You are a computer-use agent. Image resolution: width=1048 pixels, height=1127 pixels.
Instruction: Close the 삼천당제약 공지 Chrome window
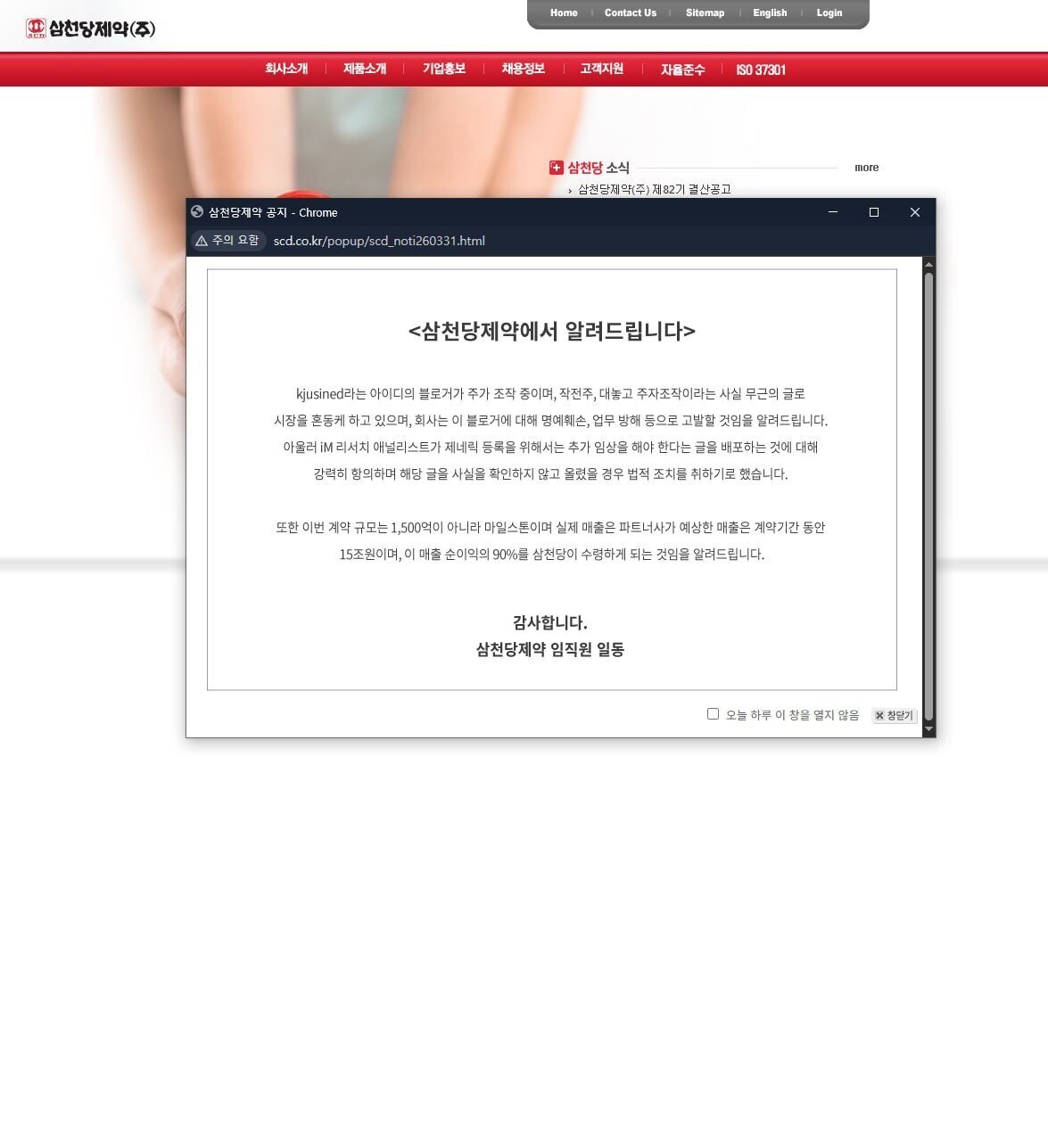click(x=915, y=212)
